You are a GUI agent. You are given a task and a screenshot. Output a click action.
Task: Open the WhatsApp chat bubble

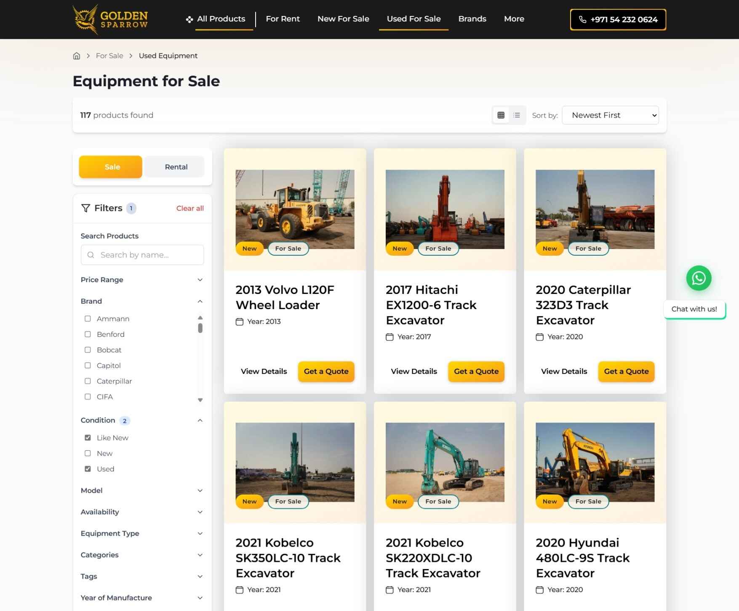[x=699, y=278]
